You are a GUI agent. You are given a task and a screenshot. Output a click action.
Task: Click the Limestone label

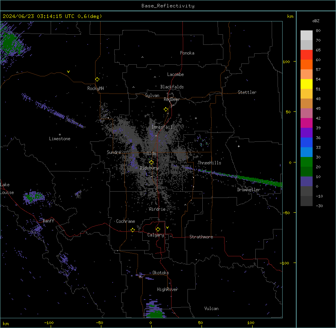click(60, 139)
